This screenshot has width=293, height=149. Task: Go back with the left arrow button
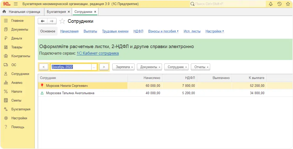click(x=43, y=21)
